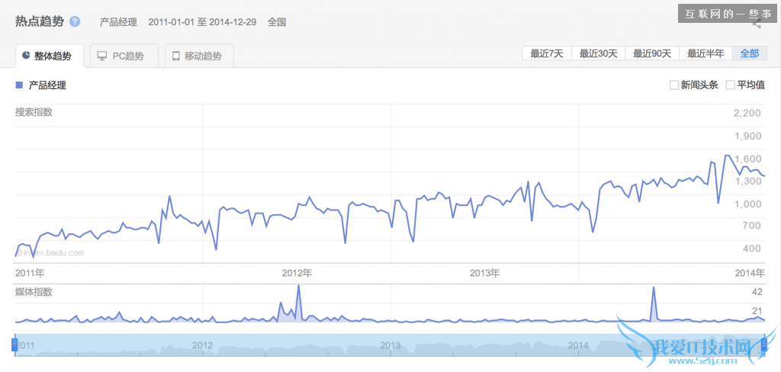Viewport: 781px width, 372px height.
Task: Switch to the 移动趋势 tab
Action: (x=199, y=56)
